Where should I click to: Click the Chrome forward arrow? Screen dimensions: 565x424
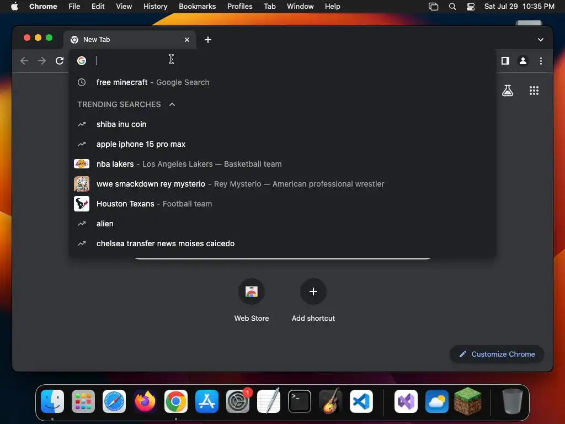42,61
